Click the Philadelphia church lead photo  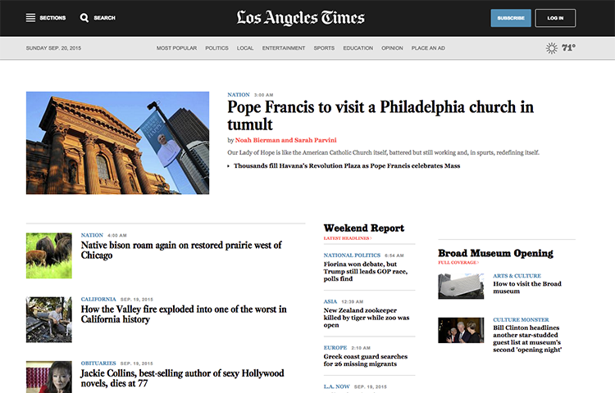(x=117, y=143)
